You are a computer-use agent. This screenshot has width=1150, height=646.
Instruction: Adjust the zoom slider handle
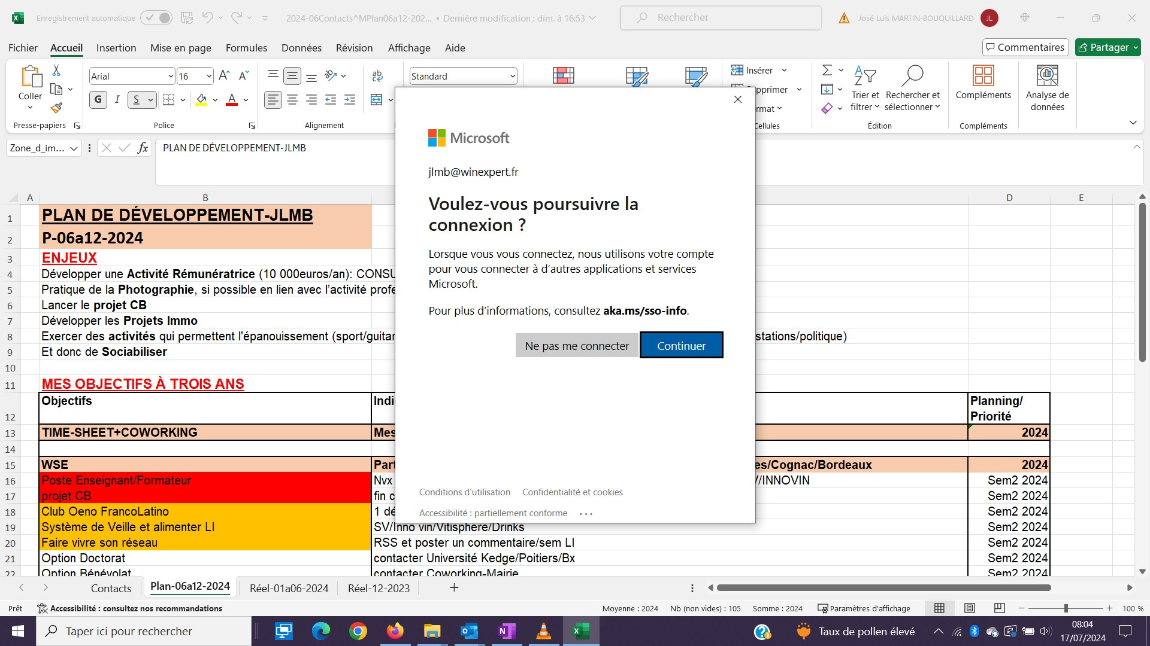click(x=1066, y=608)
